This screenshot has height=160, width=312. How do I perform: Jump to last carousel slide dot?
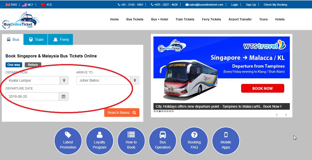pos(173,111)
